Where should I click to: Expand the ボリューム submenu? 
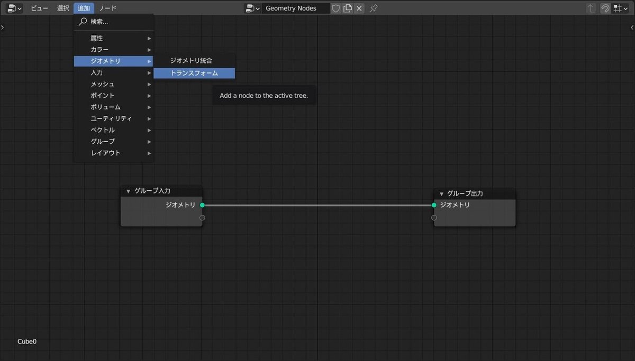tap(114, 107)
